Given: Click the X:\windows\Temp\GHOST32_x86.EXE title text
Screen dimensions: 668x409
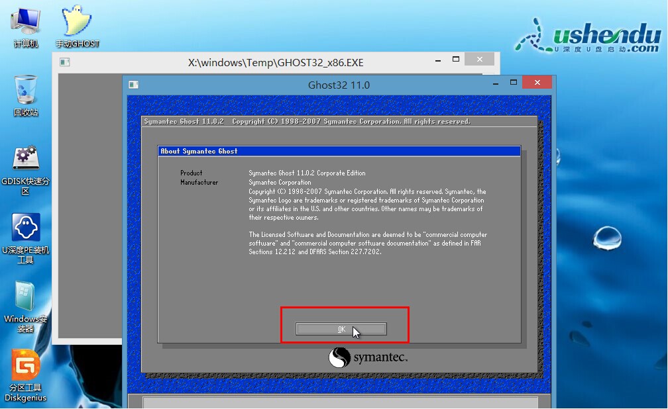Looking at the screenshot, I should pos(276,63).
